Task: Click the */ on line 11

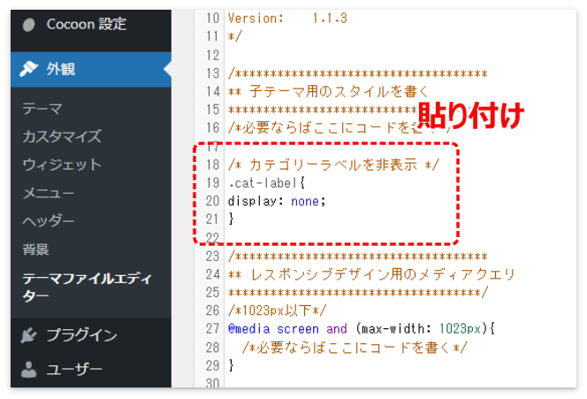Action: (x=235, y=36)
